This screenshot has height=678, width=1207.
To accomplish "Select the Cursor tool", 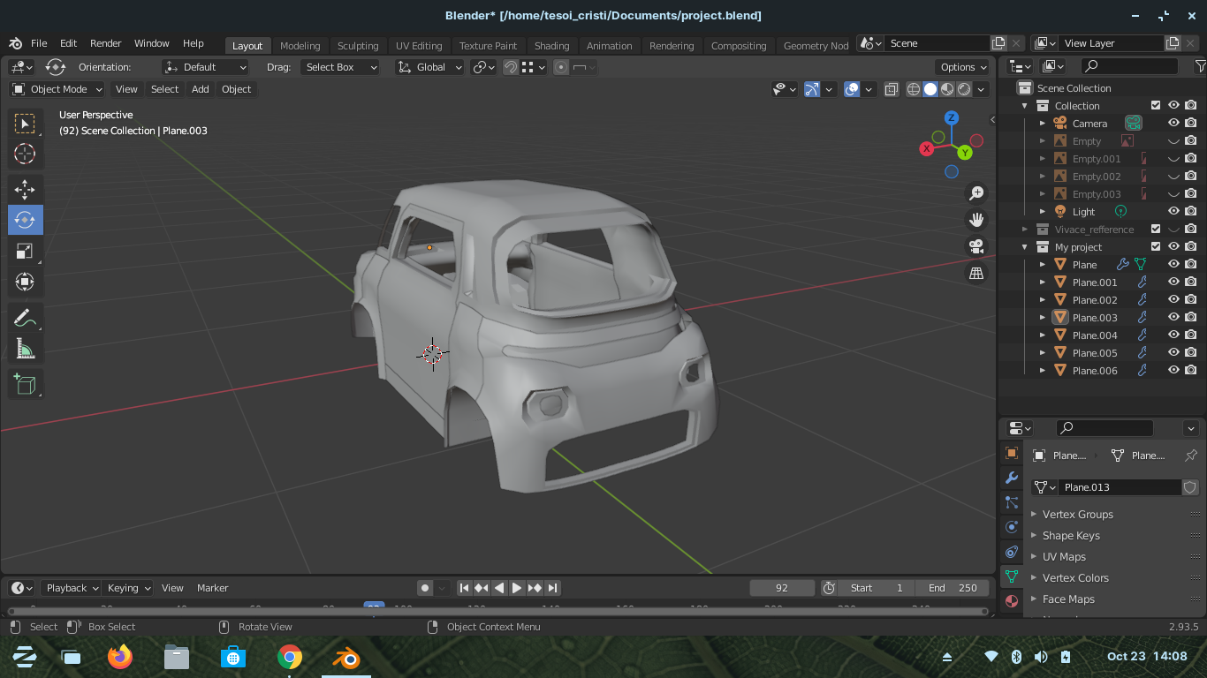I will click(25, 154).
